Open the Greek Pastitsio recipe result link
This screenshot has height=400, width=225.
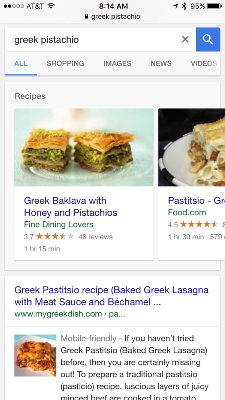coord(111,296)
